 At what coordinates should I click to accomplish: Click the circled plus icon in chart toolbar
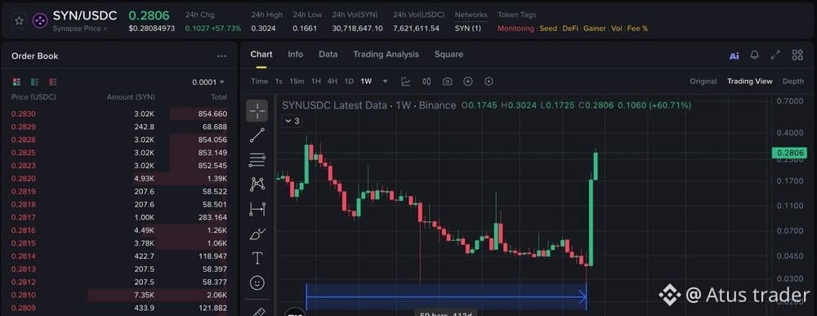tap(468, 81)
